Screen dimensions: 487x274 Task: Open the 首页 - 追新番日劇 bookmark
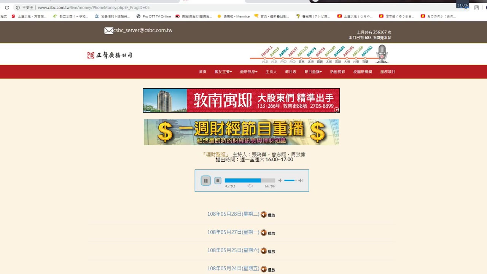pos(272,16)
